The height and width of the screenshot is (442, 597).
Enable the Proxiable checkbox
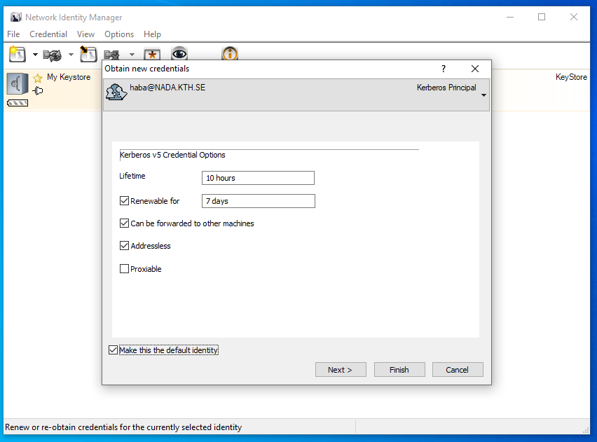coord(125,269)
